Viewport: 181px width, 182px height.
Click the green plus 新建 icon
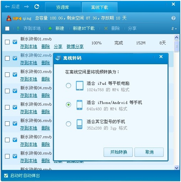50,28
